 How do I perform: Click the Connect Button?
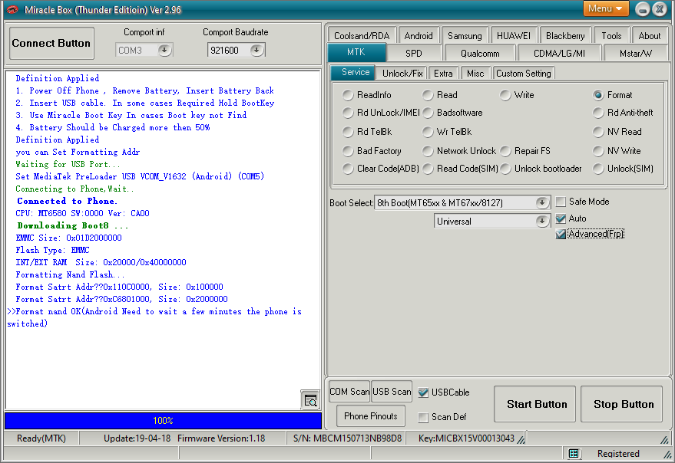[x=51, y=44]
